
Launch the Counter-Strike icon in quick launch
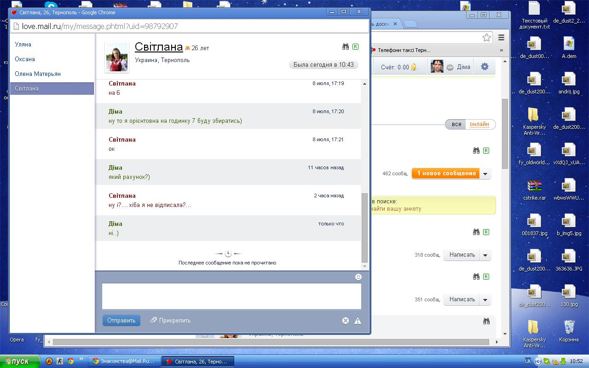(x=60, y=361)
